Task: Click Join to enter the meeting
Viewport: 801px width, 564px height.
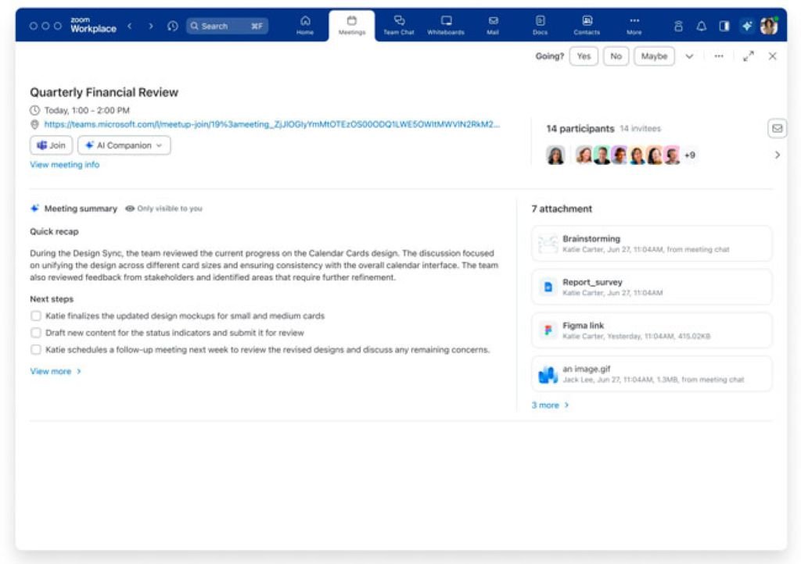Action: pyautogui.click(x=52, y=145)
